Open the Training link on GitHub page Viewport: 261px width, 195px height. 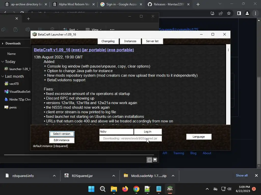179,153
